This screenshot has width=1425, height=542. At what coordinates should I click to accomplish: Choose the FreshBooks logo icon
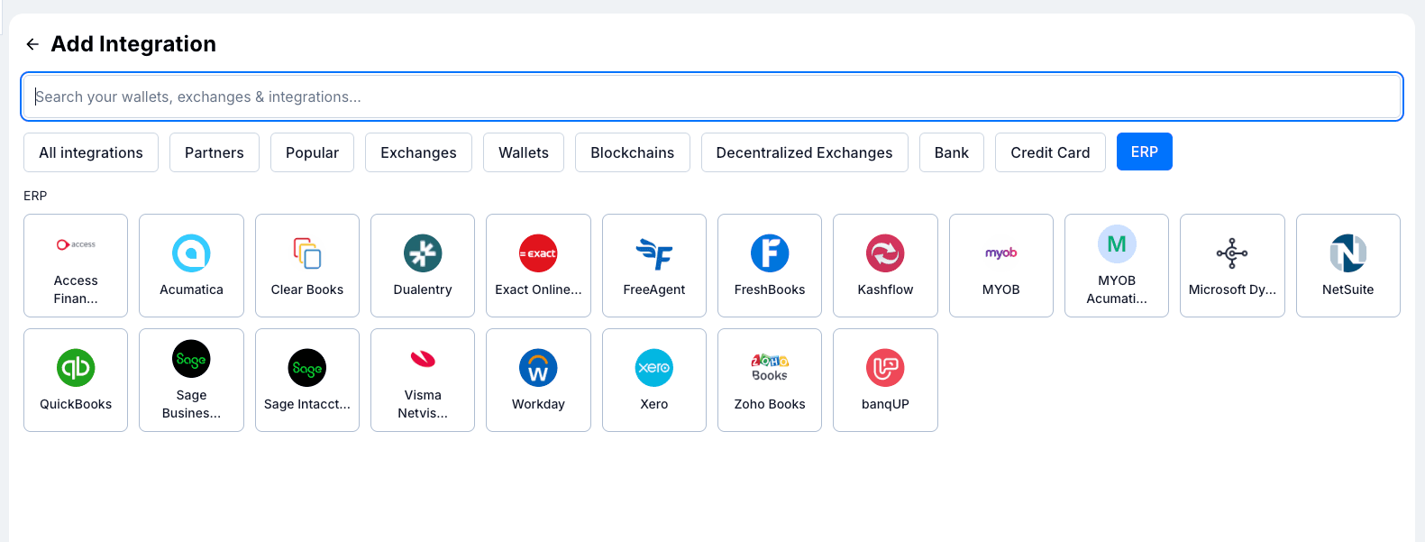[770, 253]
